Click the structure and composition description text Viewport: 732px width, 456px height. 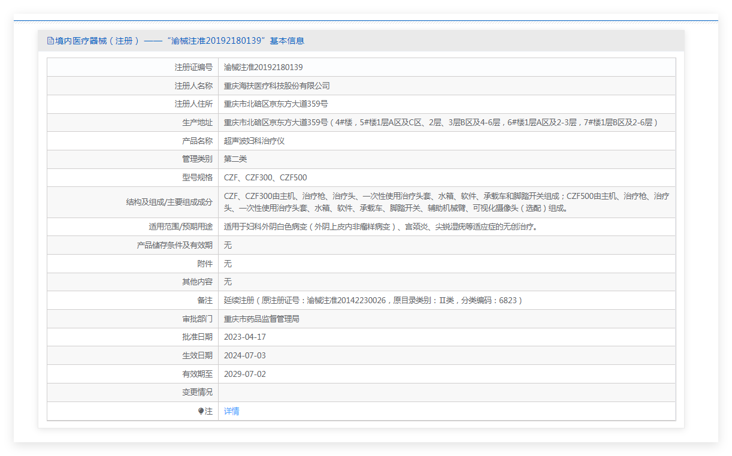point(447,202)
